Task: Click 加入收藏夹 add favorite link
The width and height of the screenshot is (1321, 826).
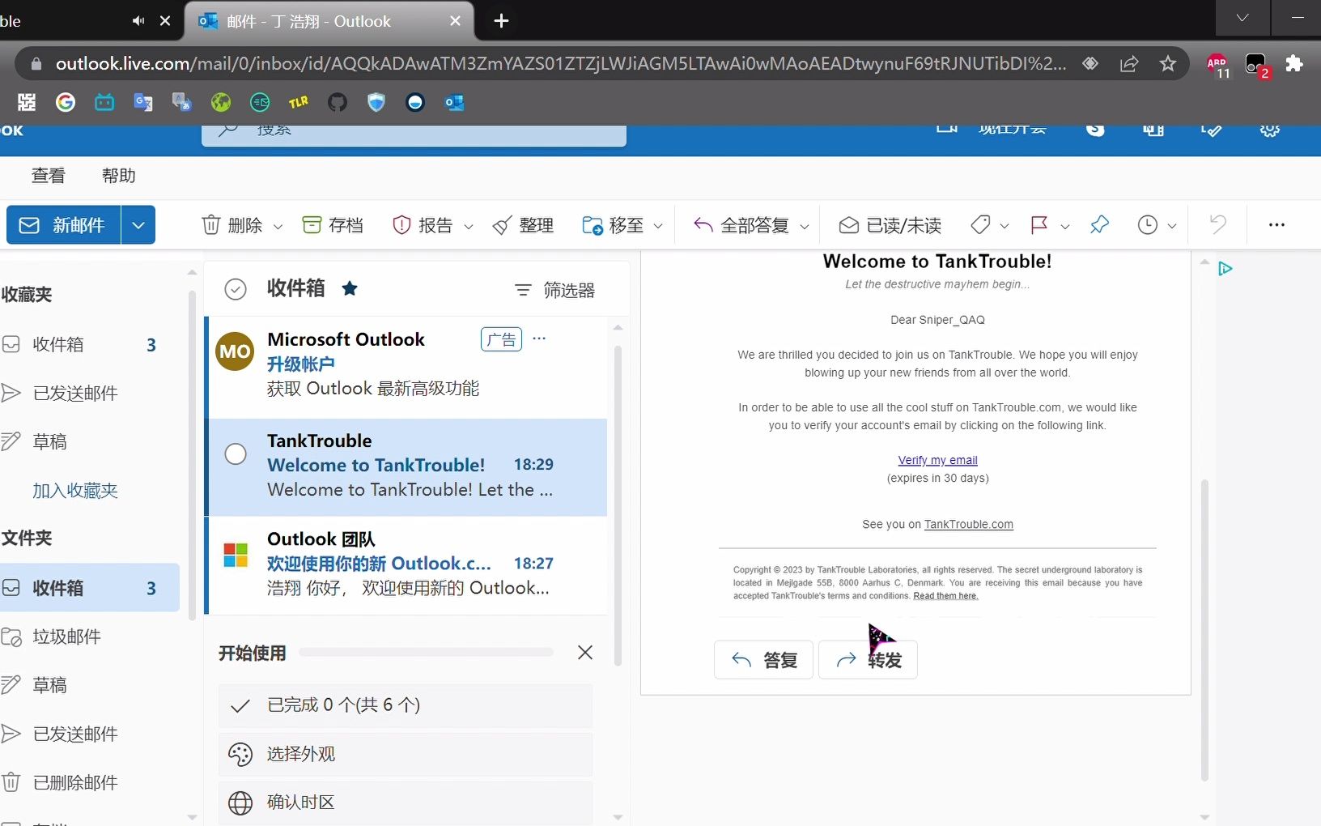Action: [x=75, y=491]
